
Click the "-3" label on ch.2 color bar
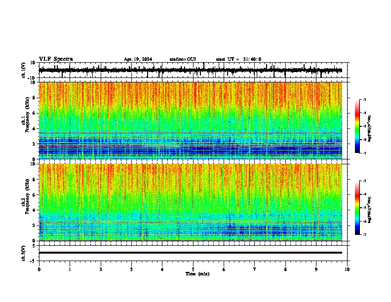click(x=364, y=181)
